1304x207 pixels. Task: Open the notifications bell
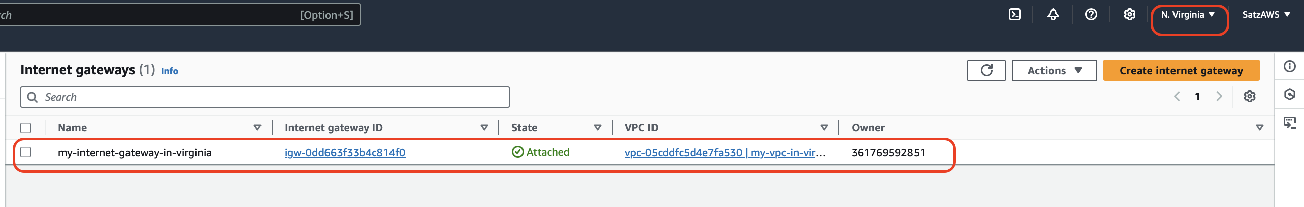(1053, 15)
